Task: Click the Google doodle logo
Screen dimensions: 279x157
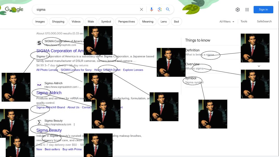Action: tap(14, 10)
